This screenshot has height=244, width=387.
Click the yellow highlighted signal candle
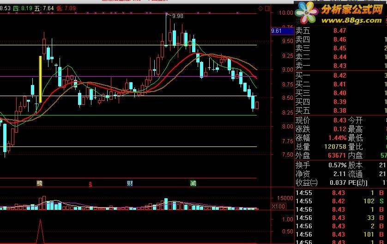coord(40,79)
